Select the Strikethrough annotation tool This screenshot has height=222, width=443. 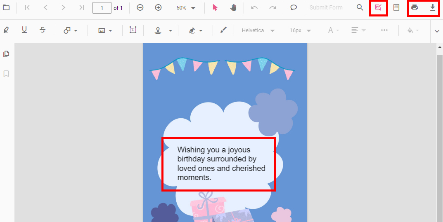tap(43, 30)
